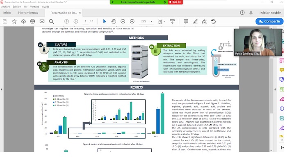Screen dimensions: 287x161
Task: Expand the left navigation pane arrow
Action: coord(2,89)
